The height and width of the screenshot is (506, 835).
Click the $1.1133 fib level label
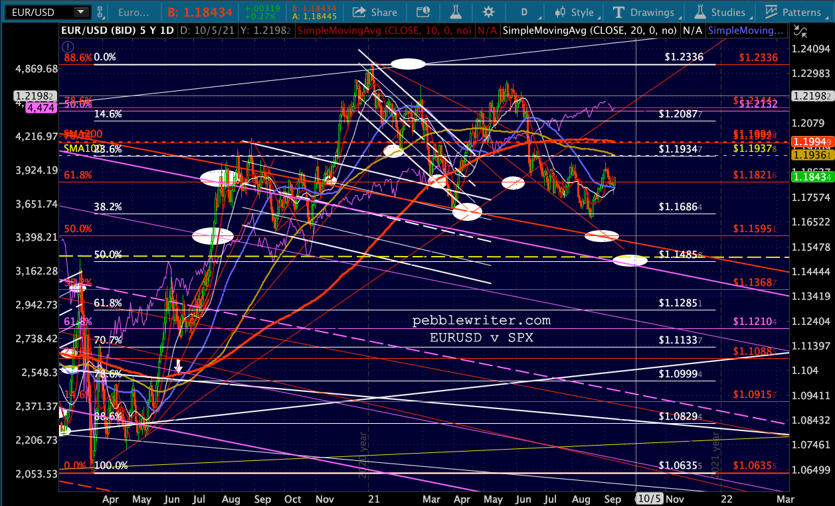[680, 340]
